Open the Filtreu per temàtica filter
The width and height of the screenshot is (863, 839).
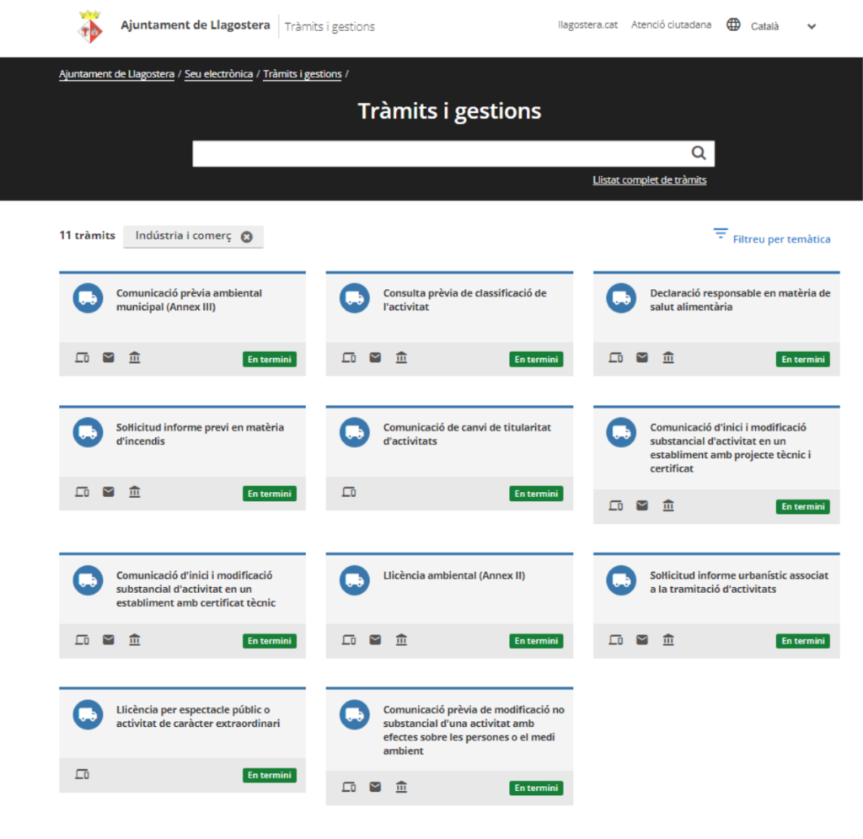coord(772,238)
